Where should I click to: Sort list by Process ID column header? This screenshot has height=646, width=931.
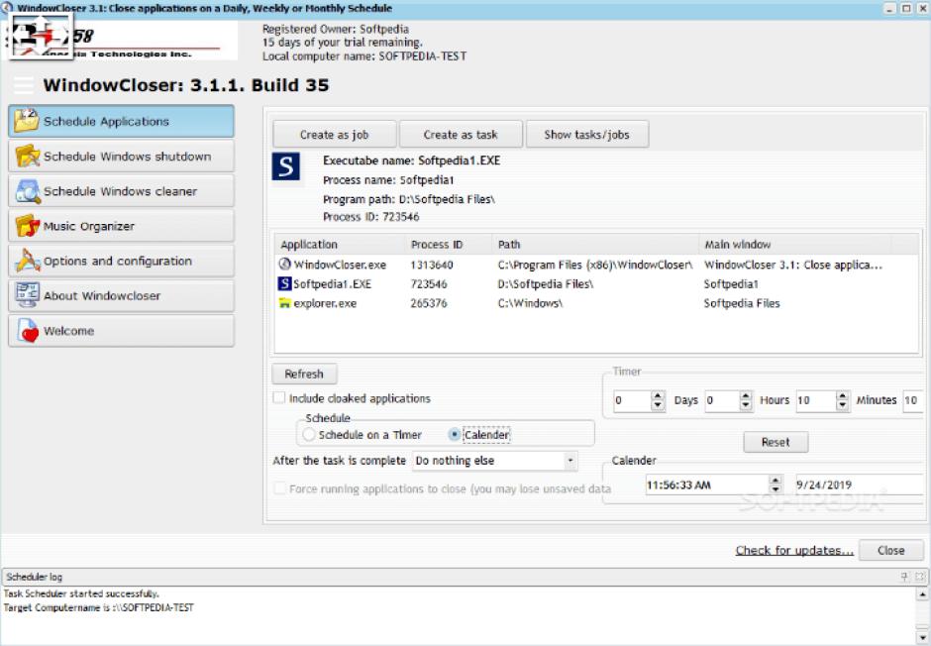pyautogui.click(x=449, y=245)
